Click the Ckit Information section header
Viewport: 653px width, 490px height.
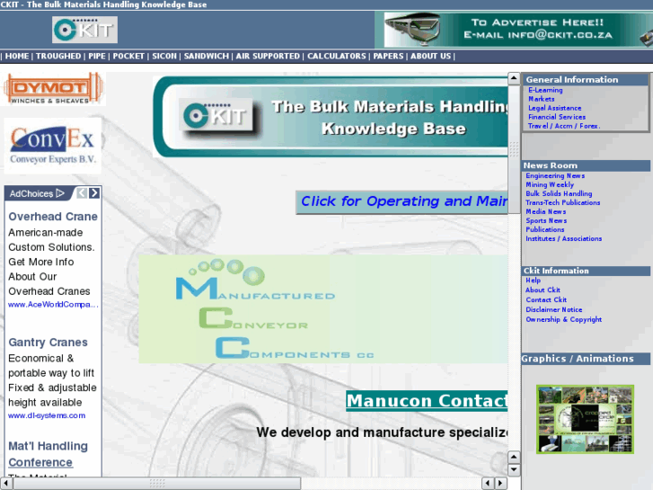coord(585,271)
